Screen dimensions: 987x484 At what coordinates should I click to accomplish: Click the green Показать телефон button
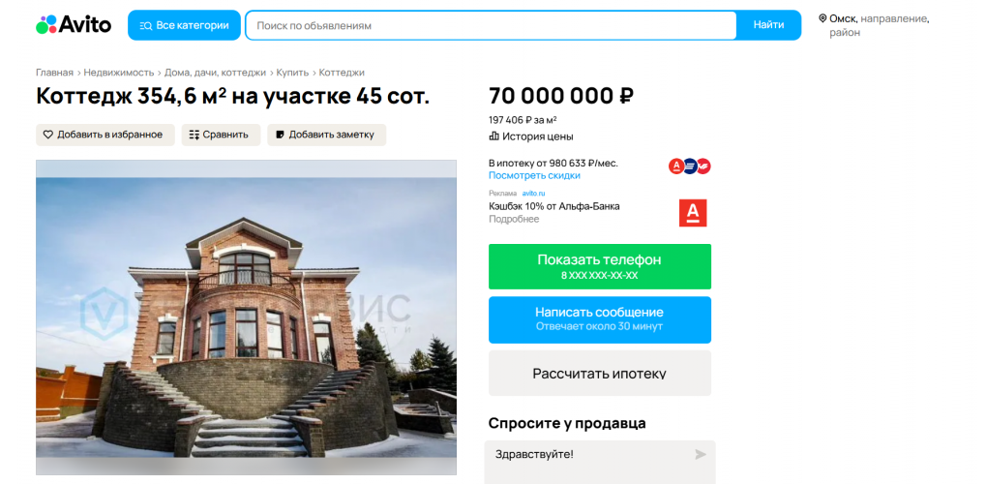(600, 267)
